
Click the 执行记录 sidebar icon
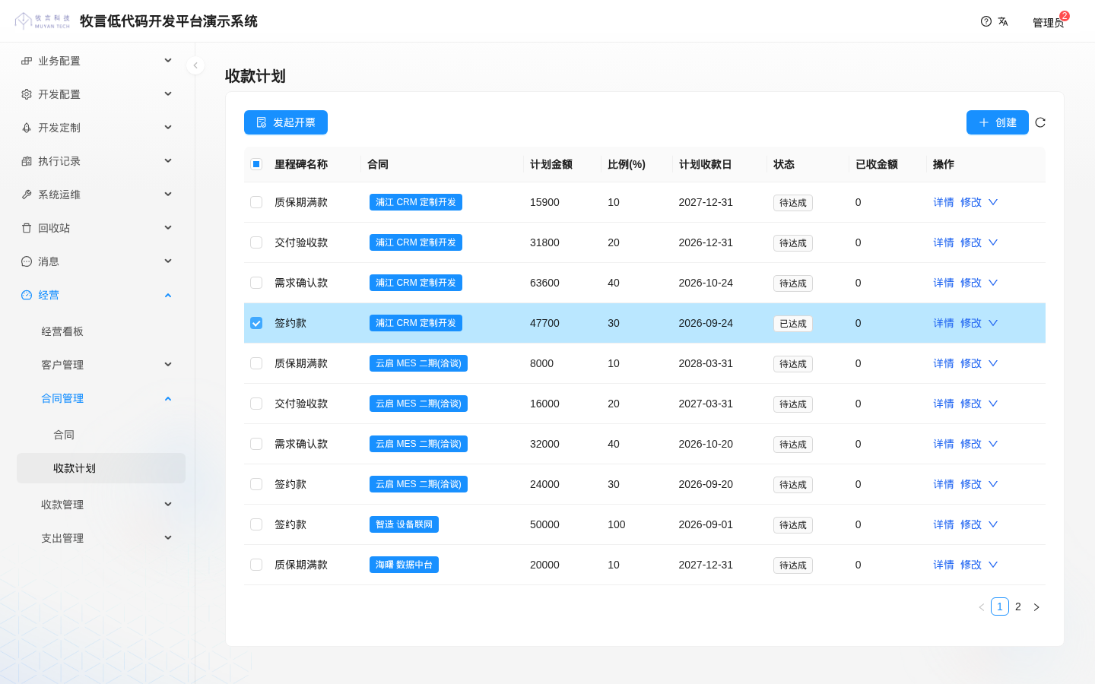click(x=27, y=161)
